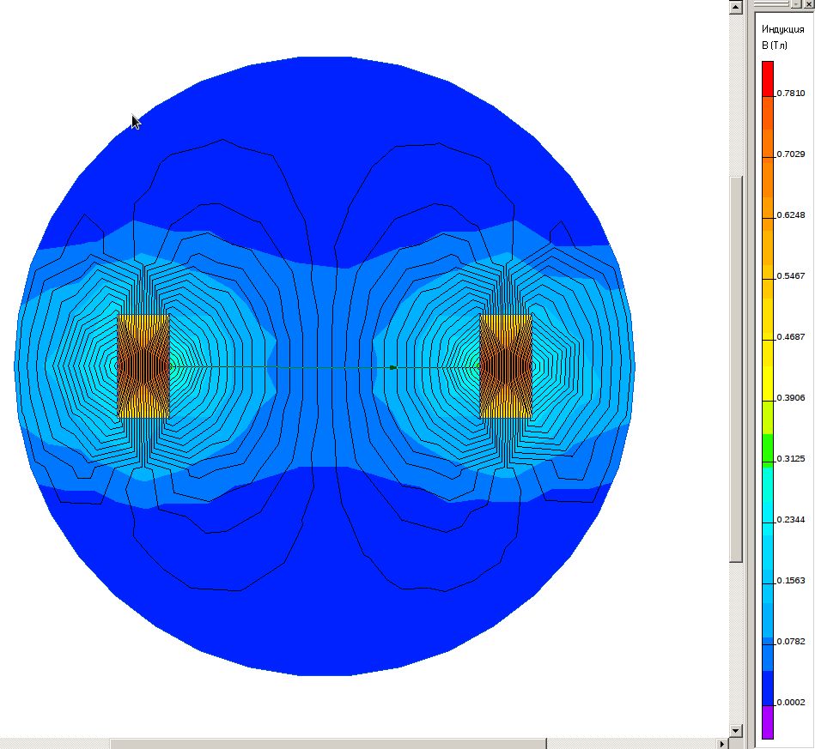Click the left orange coil block
Image resolution: width=815 pixels, height=749 pixels.
point(143,366)
